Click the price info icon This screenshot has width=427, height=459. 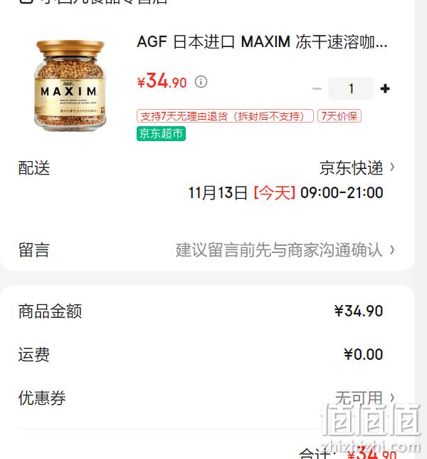201,82
